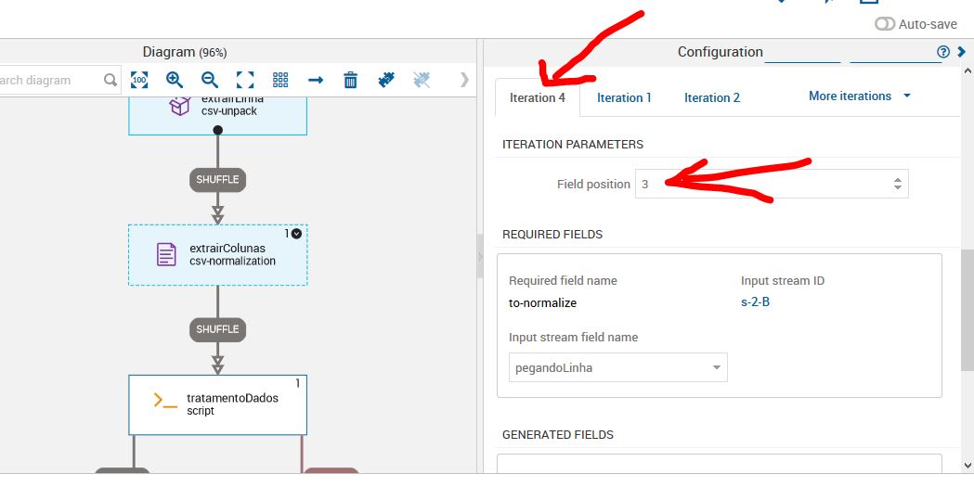Fit diagram to screen

point(245,80)
